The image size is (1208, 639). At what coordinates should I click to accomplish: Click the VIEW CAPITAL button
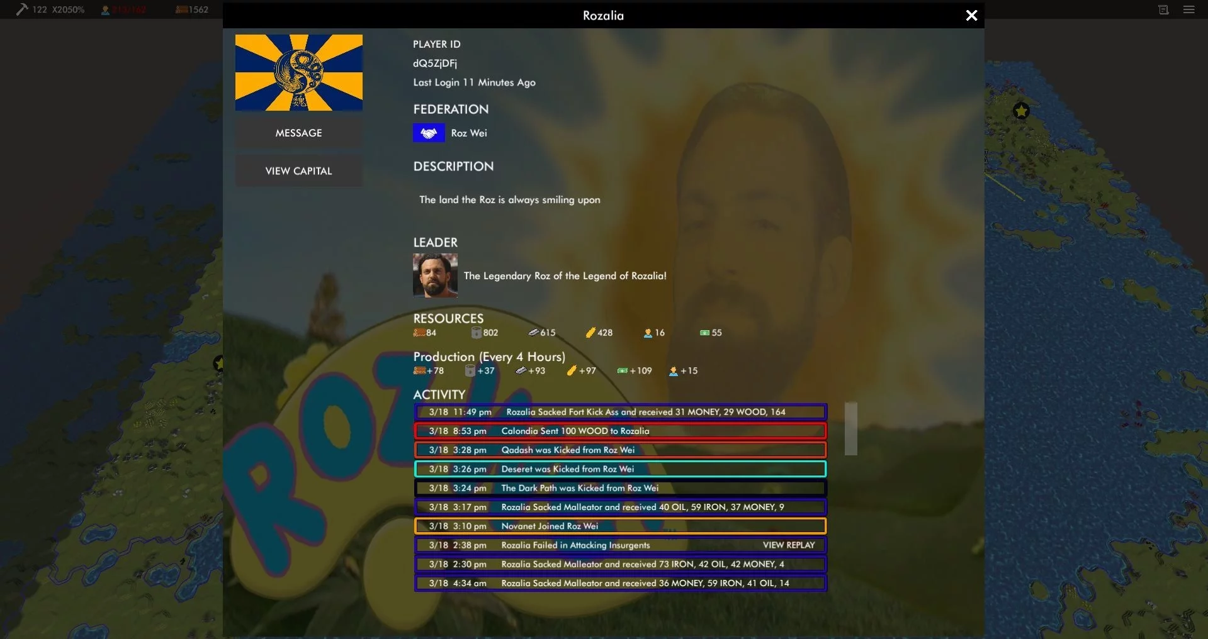(298, 171)
